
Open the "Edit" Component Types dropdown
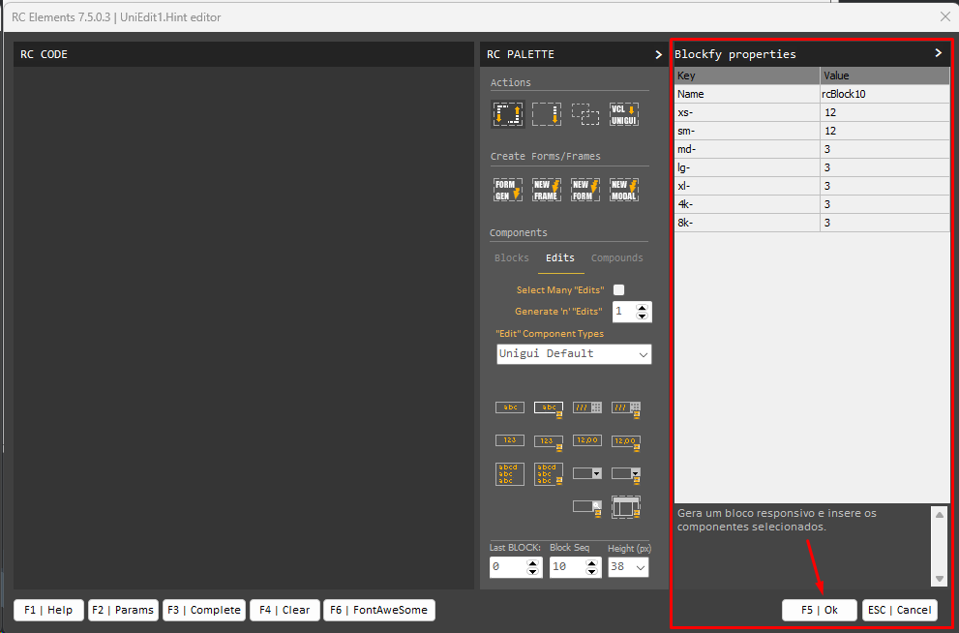pos(644,354)
